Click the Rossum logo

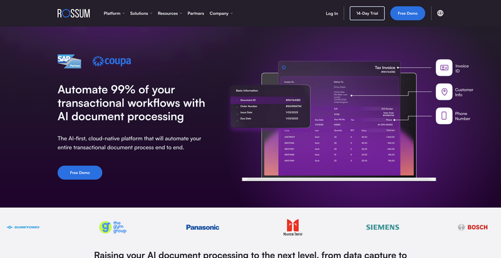[73, 13]
